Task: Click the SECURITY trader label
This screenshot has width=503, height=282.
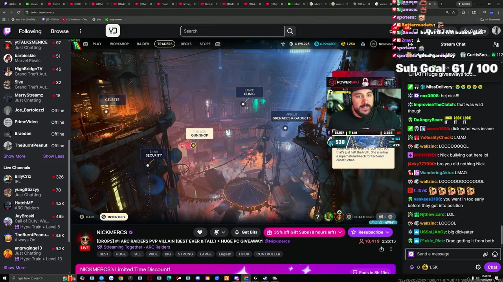Action: click(x=154, y=154)
